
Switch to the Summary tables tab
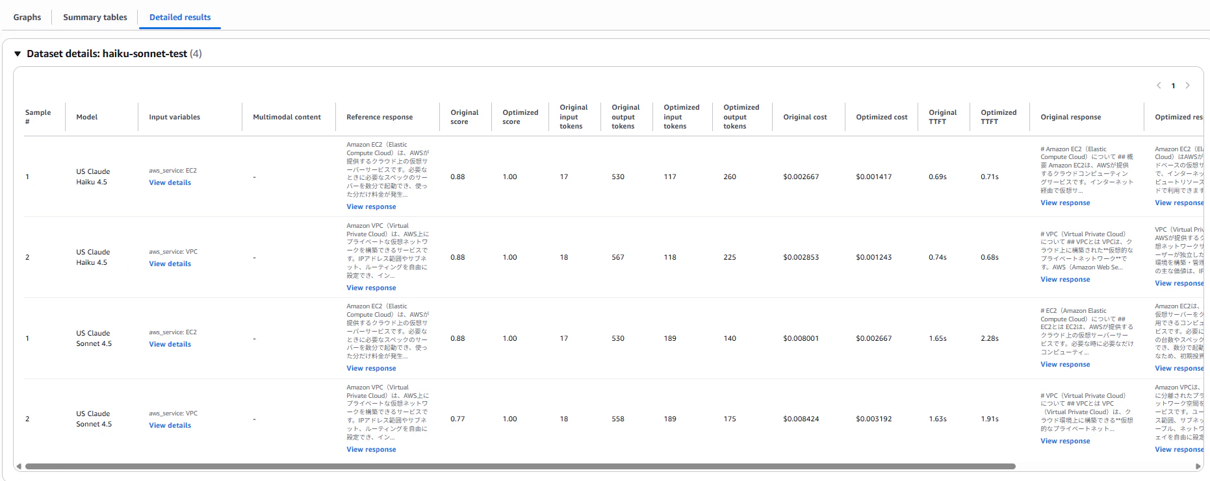pos(95,18)
